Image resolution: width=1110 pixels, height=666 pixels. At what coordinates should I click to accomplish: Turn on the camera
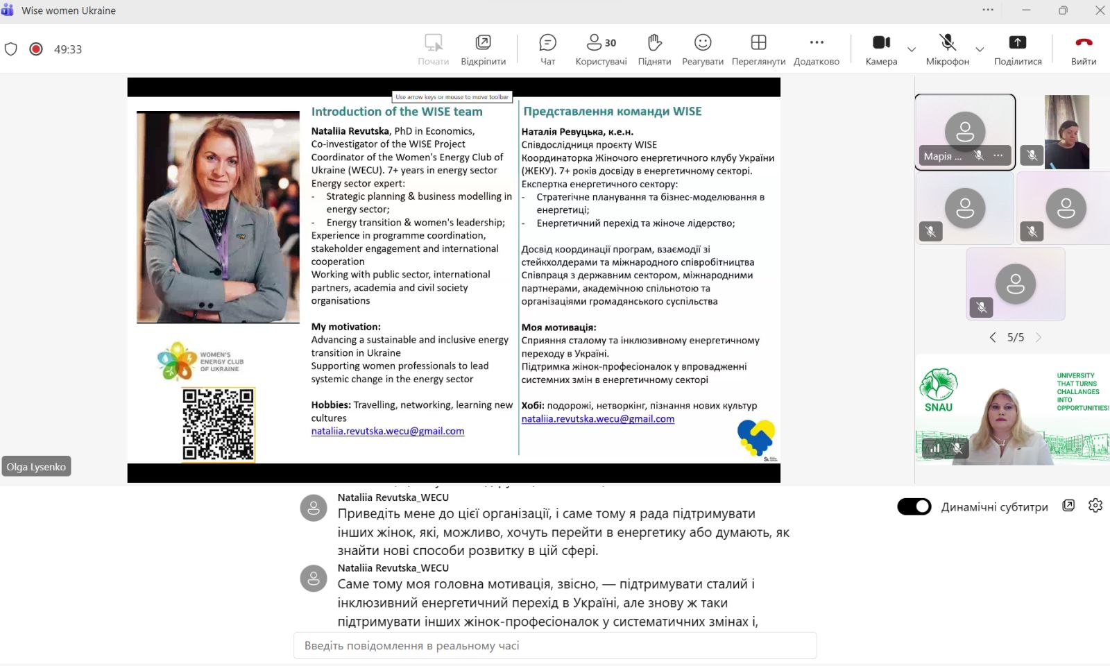(x=881, y=50)
